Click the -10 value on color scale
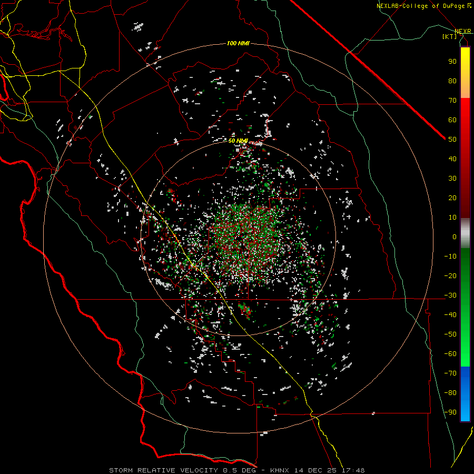 point(450,256)
